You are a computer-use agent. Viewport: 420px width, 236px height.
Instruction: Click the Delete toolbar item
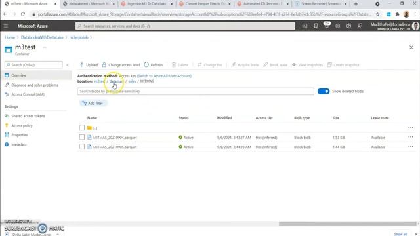coord(180,65)
